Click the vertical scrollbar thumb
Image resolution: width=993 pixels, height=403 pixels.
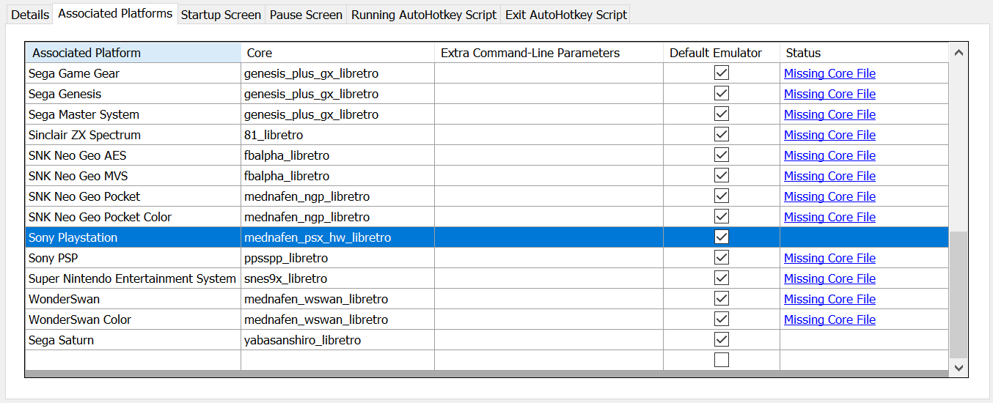click(x=958, y=295)
